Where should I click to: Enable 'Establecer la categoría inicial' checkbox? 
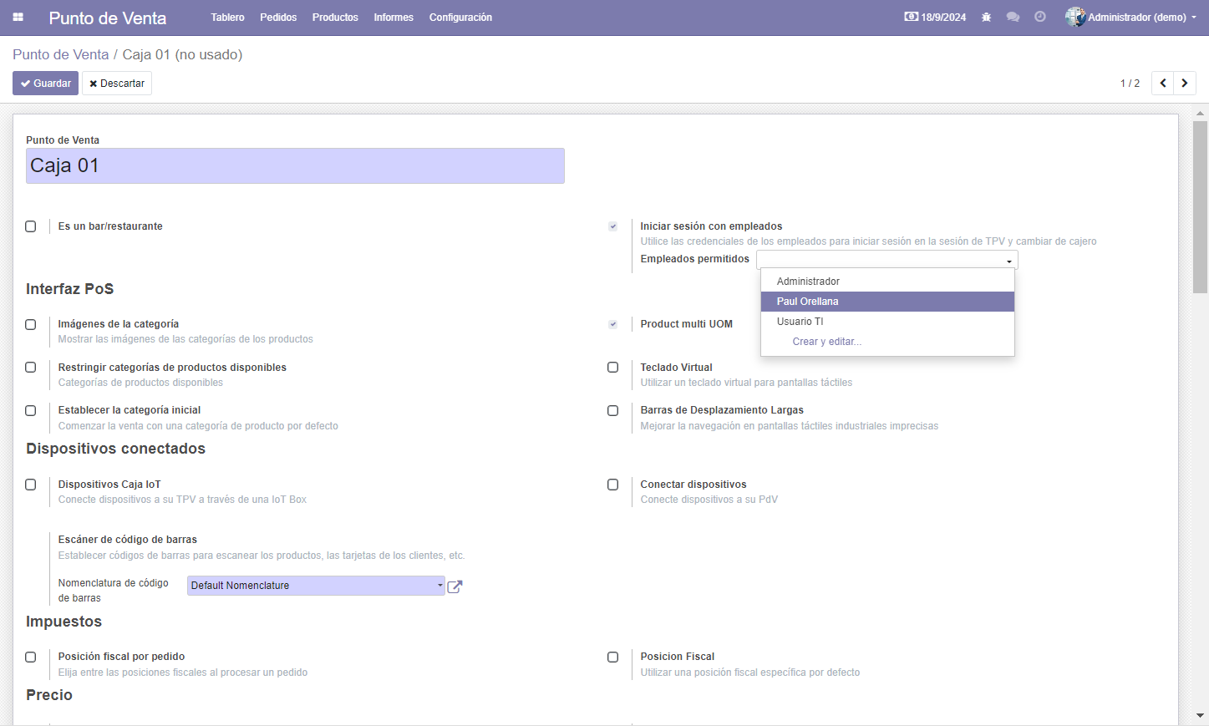coord(31,411)
